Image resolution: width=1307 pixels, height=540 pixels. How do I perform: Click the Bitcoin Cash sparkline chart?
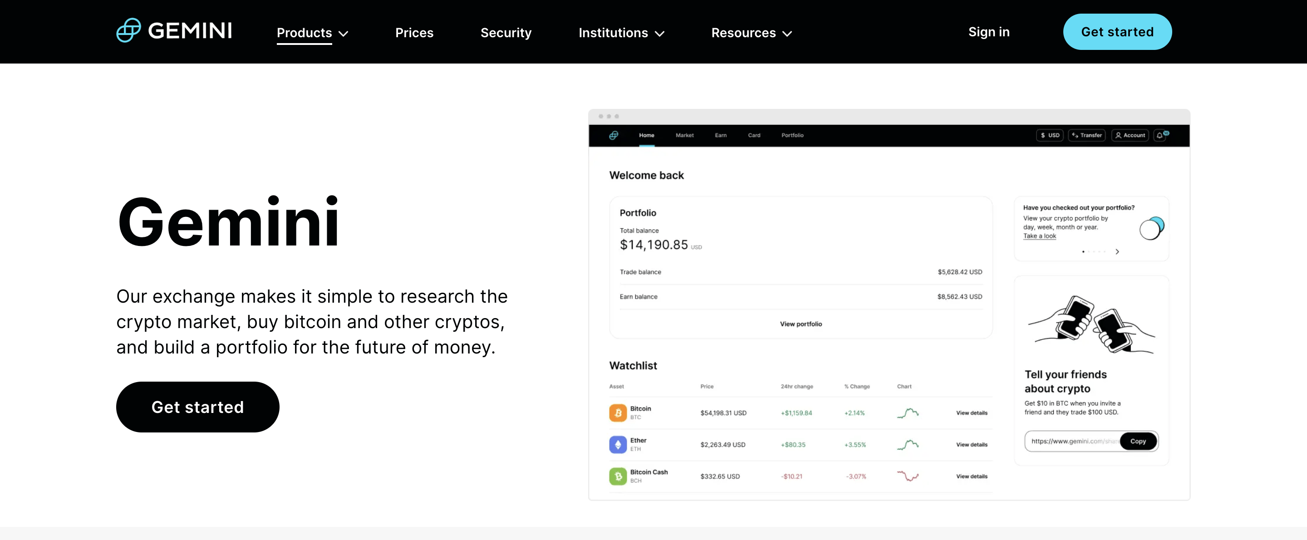pos(908,476)
